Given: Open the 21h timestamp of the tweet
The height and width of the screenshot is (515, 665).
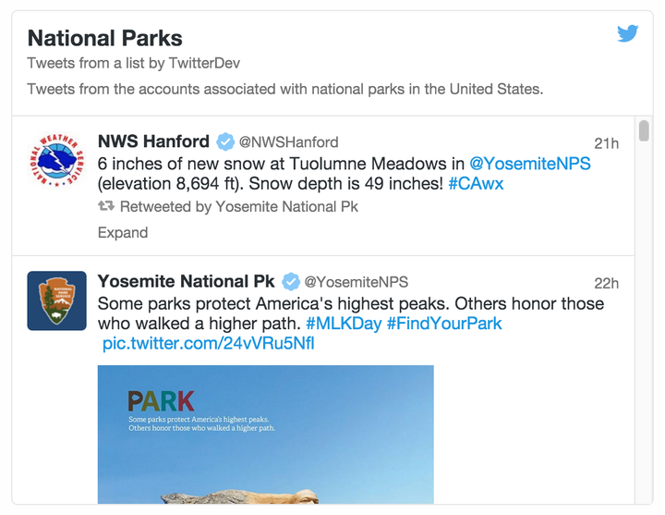Looking at the screenshot, I should [606, 143].
